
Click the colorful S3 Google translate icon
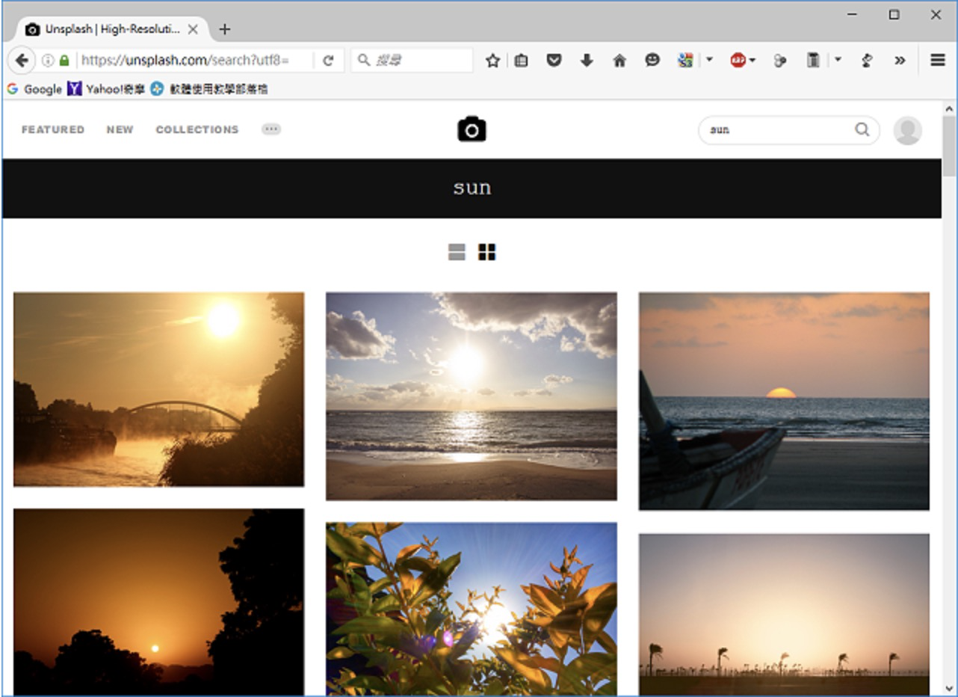pos(685,61)
